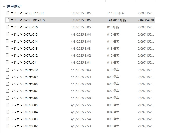Select file named マジカミ DX.7z.004
Viewport: 179px width, 133px height.
pos(24,112)
